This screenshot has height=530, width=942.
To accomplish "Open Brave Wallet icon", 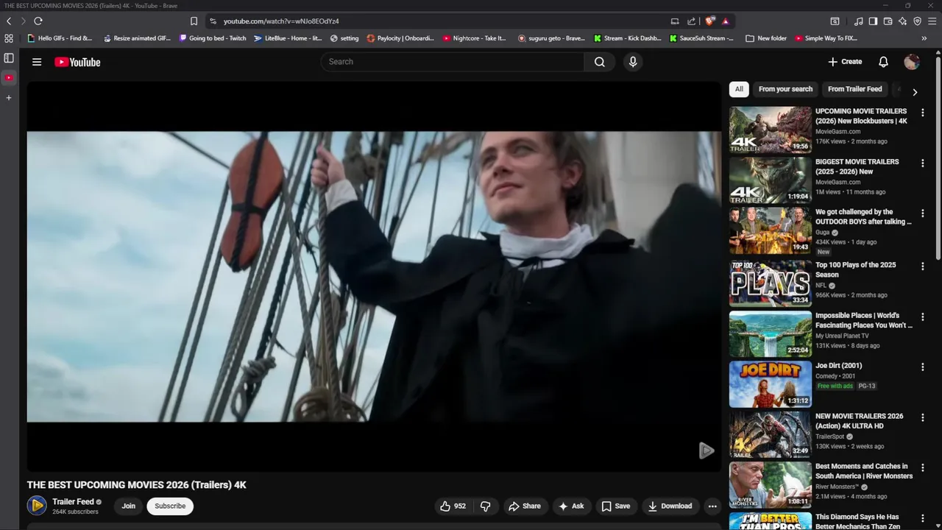I will coord(888,21).
